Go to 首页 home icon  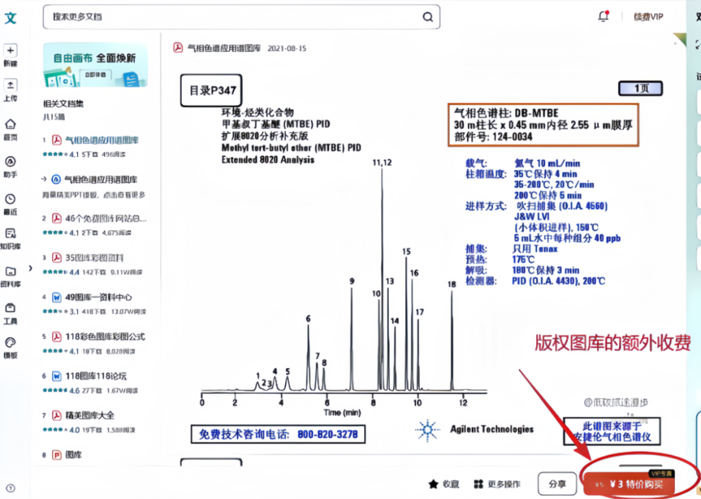(x=10, y=124)
